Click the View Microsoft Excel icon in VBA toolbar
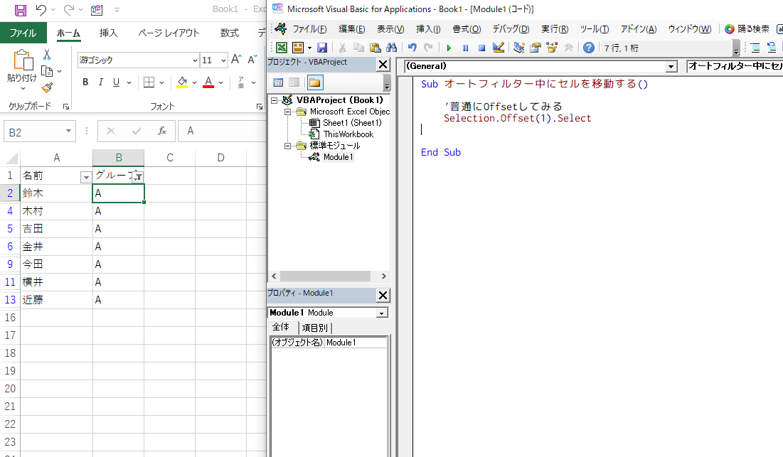Screen dimensions: 783x457 tap(282, 48)
